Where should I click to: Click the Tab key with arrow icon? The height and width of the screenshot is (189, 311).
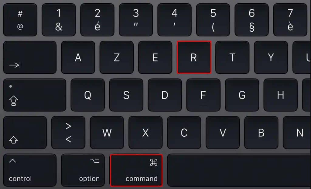tap(30, 58)
